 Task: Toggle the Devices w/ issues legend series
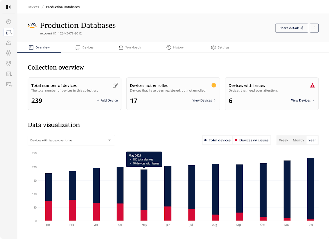coord(252,140)
